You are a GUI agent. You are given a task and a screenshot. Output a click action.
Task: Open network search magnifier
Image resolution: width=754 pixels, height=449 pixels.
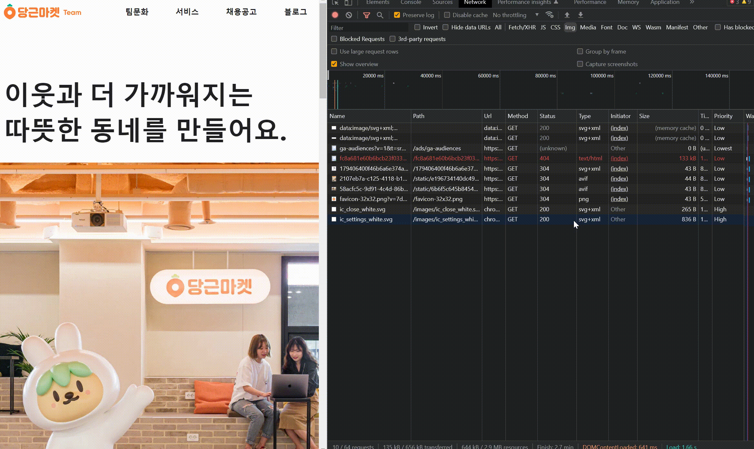click(380, 15)
